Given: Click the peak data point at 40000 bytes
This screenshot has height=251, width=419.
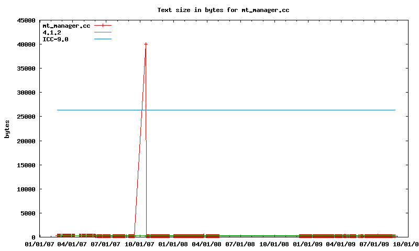Looking at the screenshot, I should coord(146,44).
